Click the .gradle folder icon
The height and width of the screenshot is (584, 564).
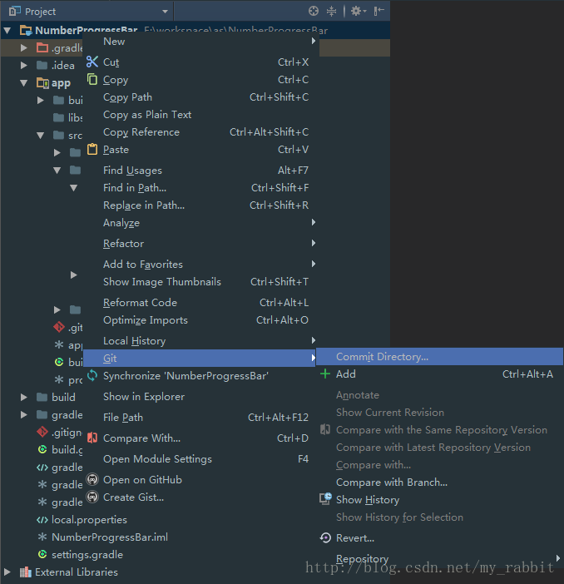pyautogui.click(x=42, y=47)
